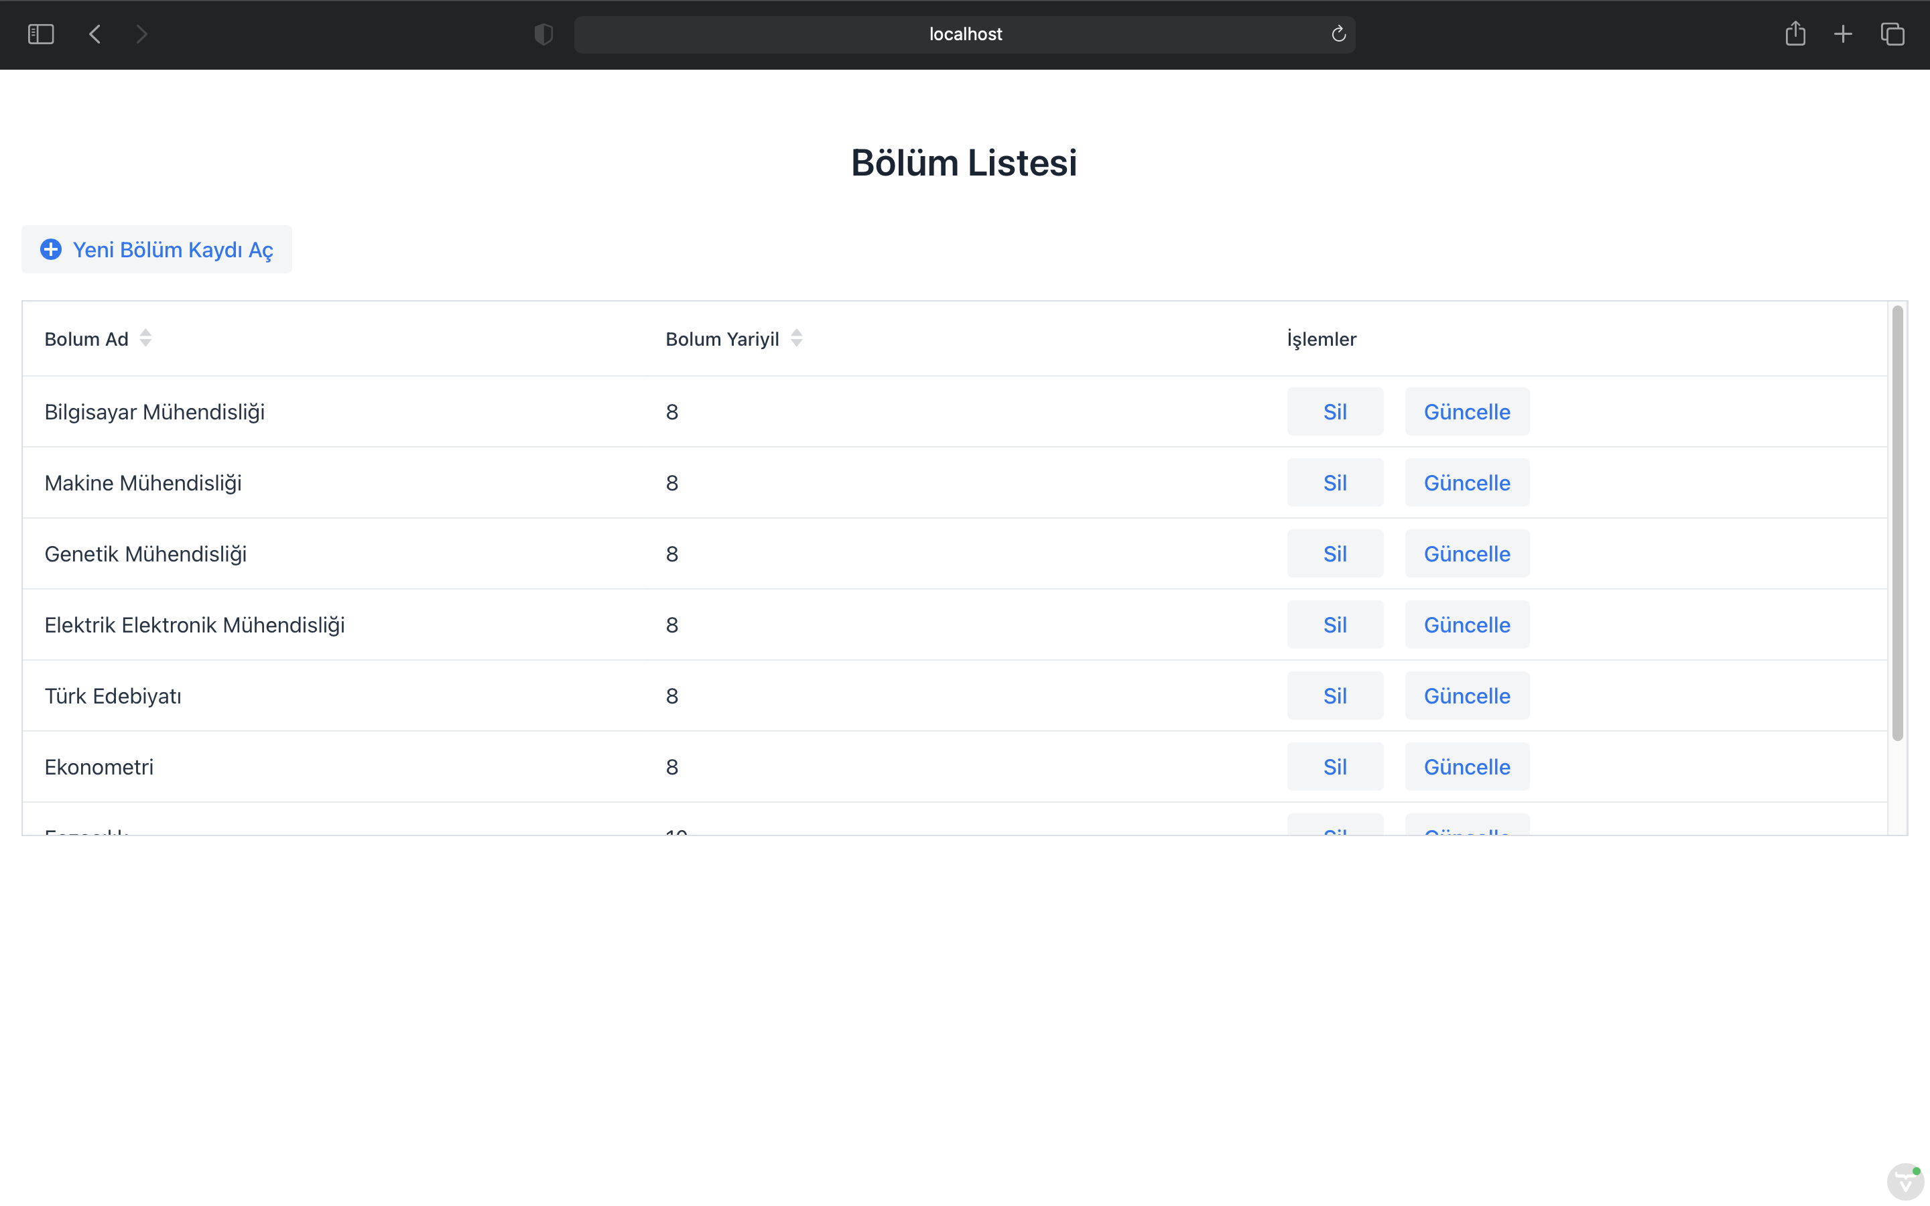Image resolution: width=1930 pixels, height=1206 pixels.
Task: Open the Share menu icon
Action: point(1795,33)
